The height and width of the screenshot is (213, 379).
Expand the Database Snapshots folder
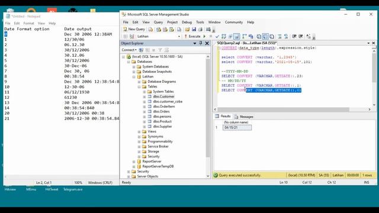point(134,72)
